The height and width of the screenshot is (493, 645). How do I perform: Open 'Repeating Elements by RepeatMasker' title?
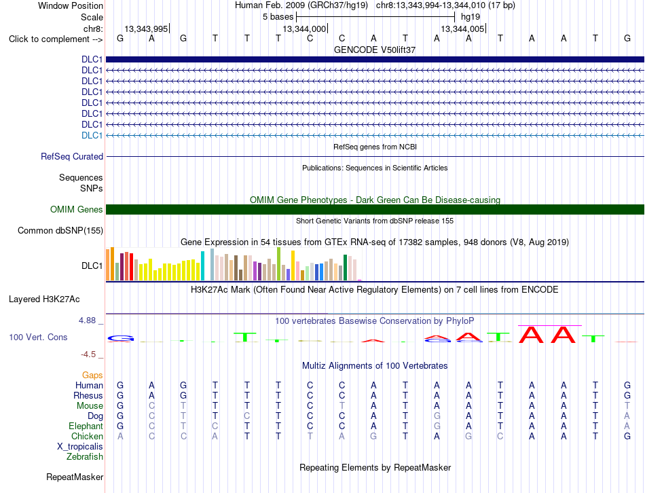tap(375, 467)
